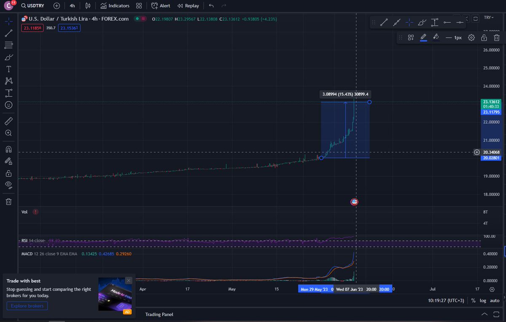Open drawing settings gear in drawing toolbar
Image resolution: width=506 pixels, height=322 pixels.
[x=471, y=37]
